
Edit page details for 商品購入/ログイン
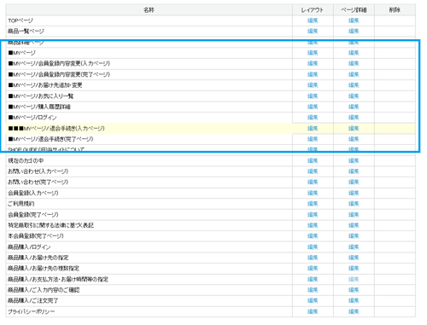(354, 247)
